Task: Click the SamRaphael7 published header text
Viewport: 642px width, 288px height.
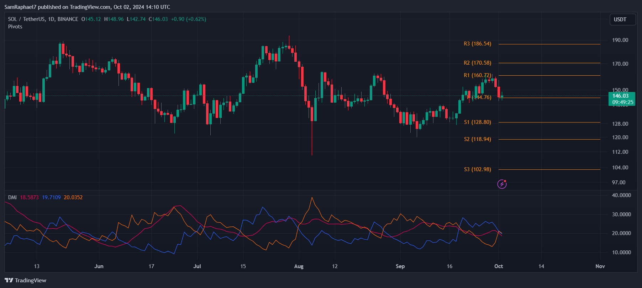Action: point(87,7)
